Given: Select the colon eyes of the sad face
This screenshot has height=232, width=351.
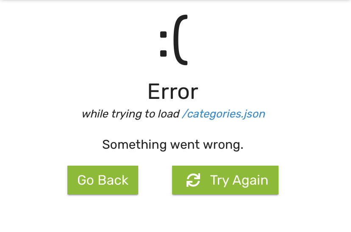Looking at the screenshot, I should coord(163,44).
